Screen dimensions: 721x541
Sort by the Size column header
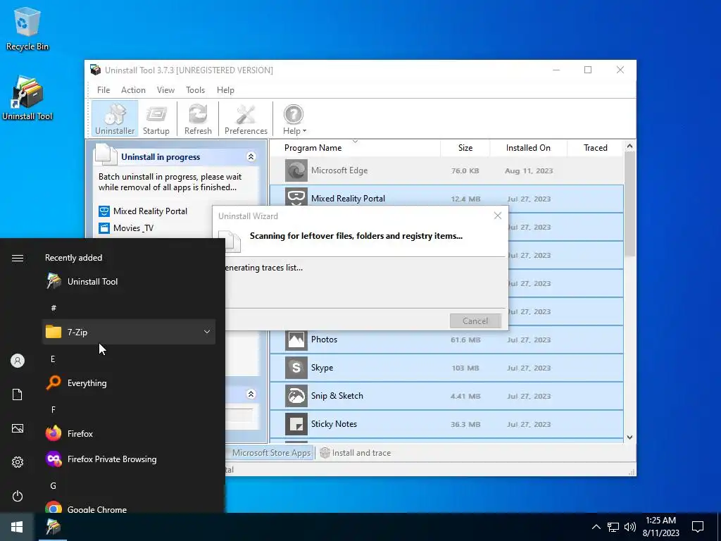pos(465,148)
